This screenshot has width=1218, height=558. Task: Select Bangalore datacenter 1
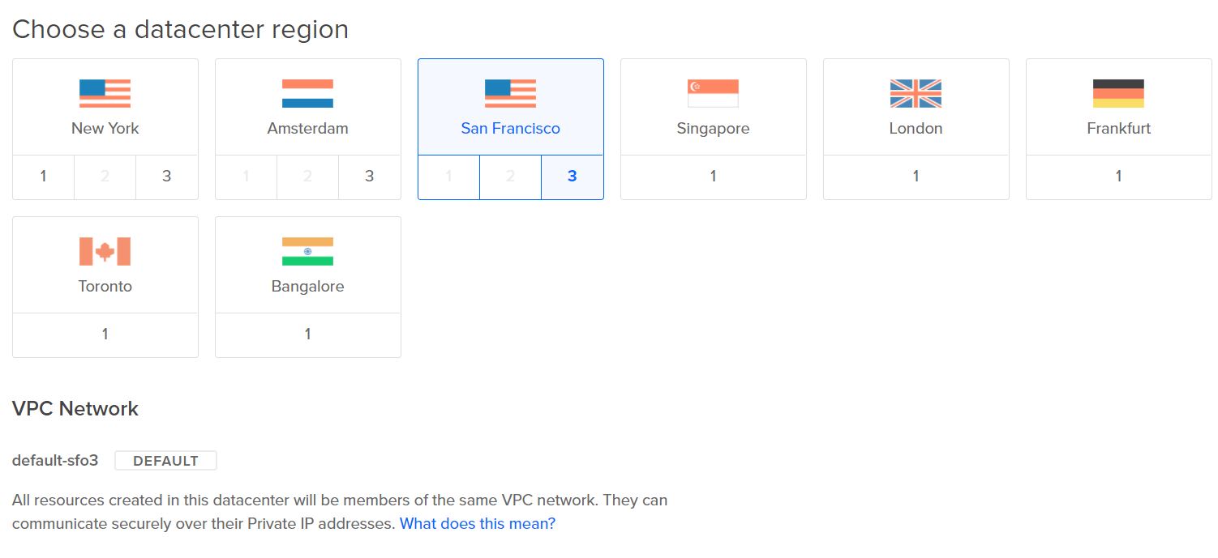coord(307,334)
